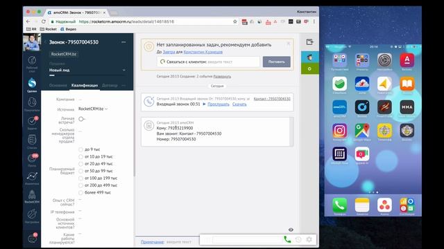Select budget option от 100 до 199 тыс
This screenshot has width=444, height=249.
tap(80, 178)
